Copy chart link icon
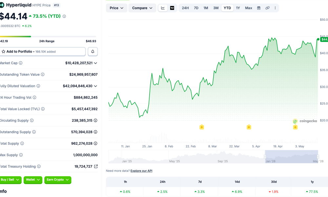 [x=267, y=8]
